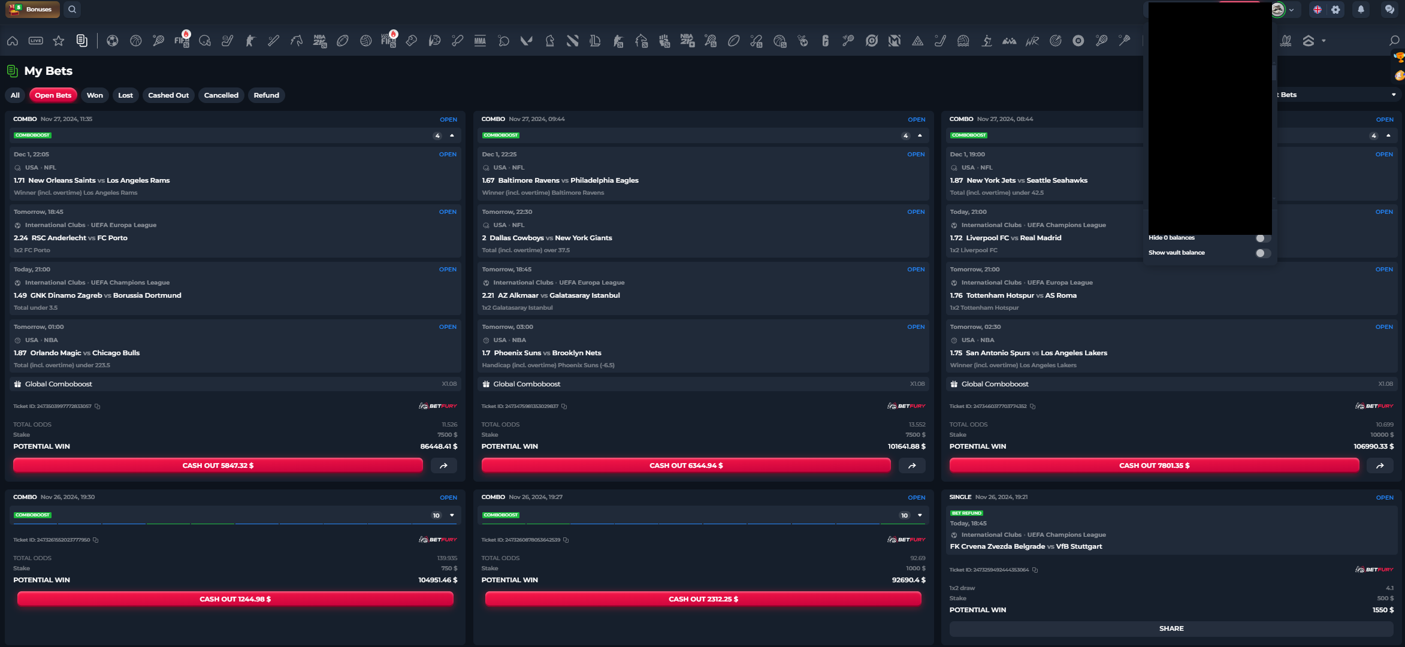This screenshot has width=1405, height=647.
Task: Change language via UK flag icon
Action: pos(1318,10)
